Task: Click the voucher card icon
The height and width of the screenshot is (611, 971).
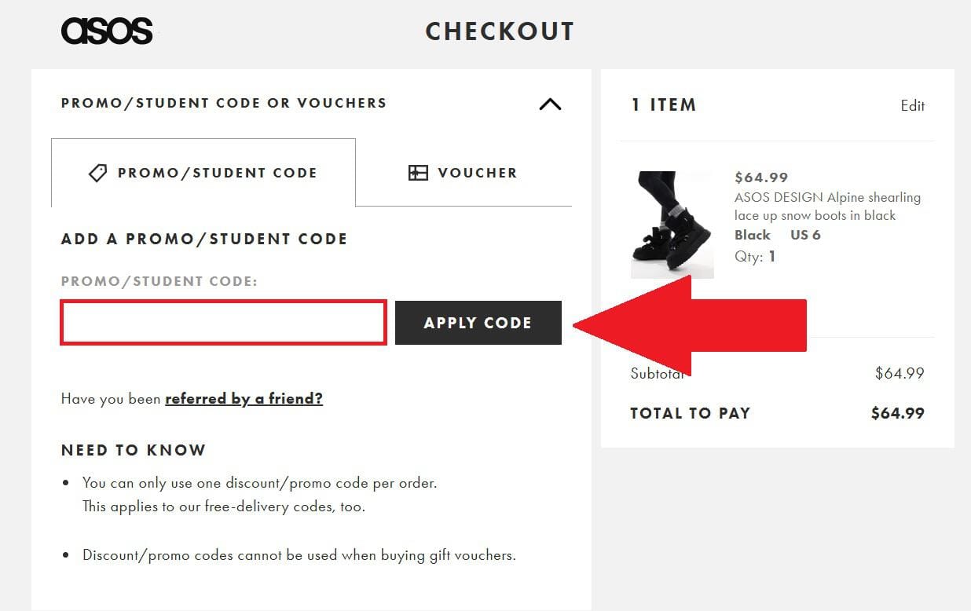Action: tap(417, 172)
